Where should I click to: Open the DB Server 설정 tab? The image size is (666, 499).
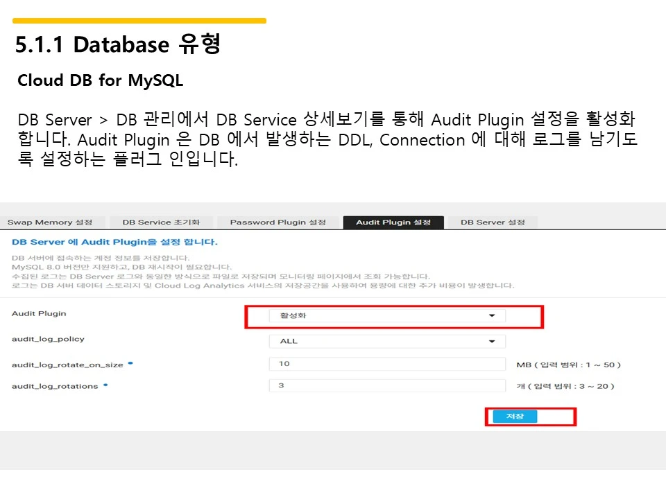click(493, 222)
